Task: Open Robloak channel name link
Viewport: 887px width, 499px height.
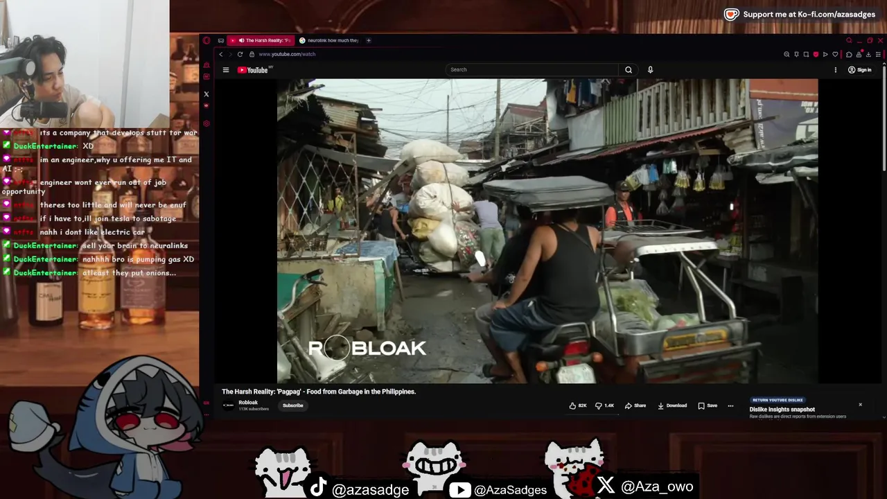Action: pos(248,403)
